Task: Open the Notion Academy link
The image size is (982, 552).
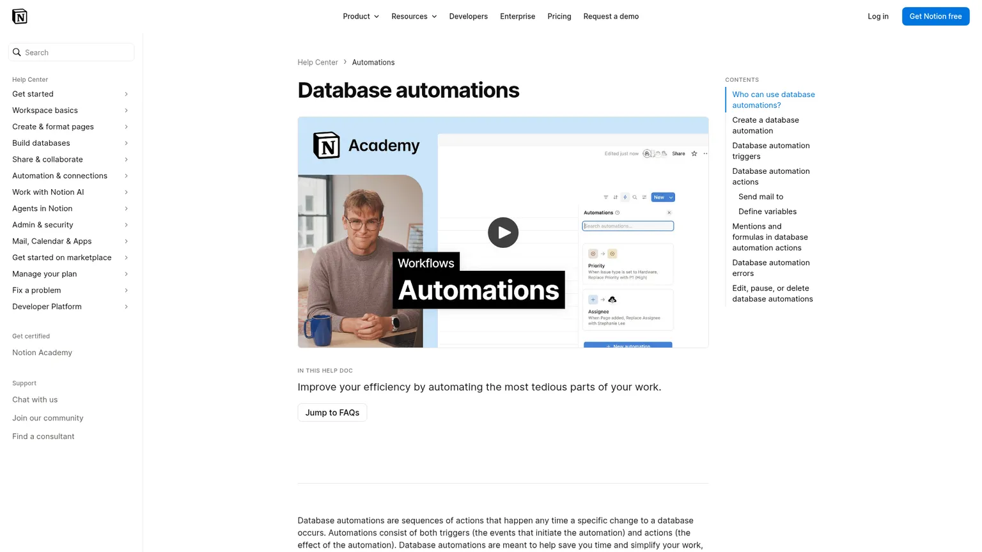Action: 42,353
